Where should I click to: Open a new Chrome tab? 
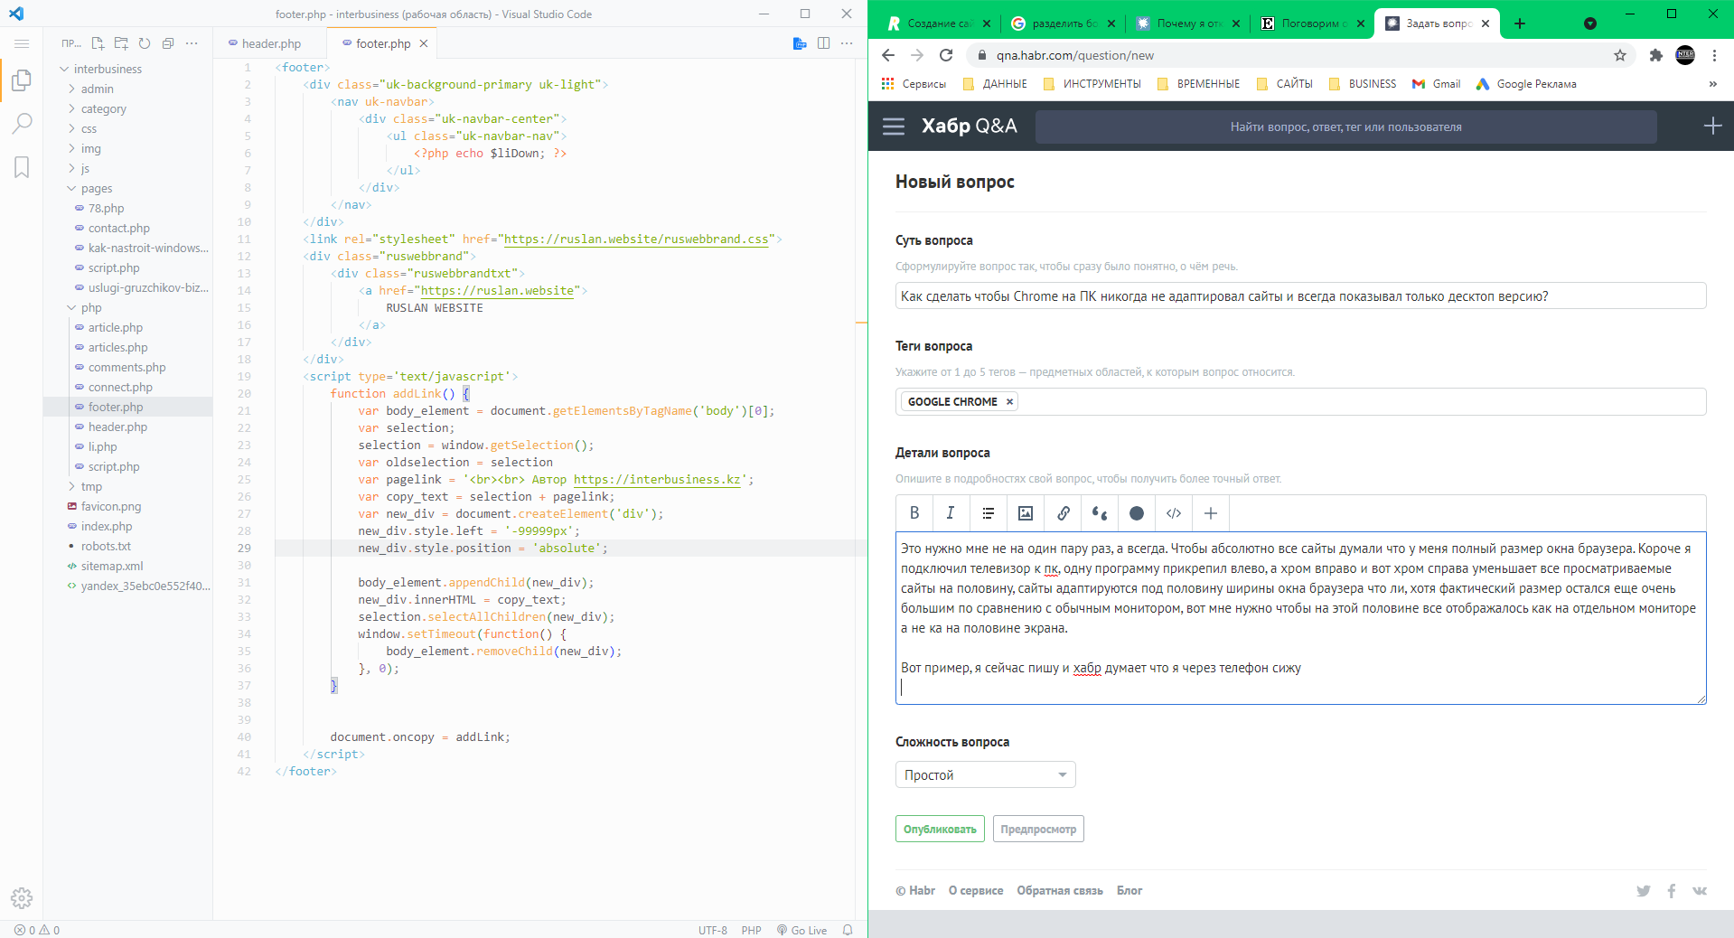(x=1520, y=23)
